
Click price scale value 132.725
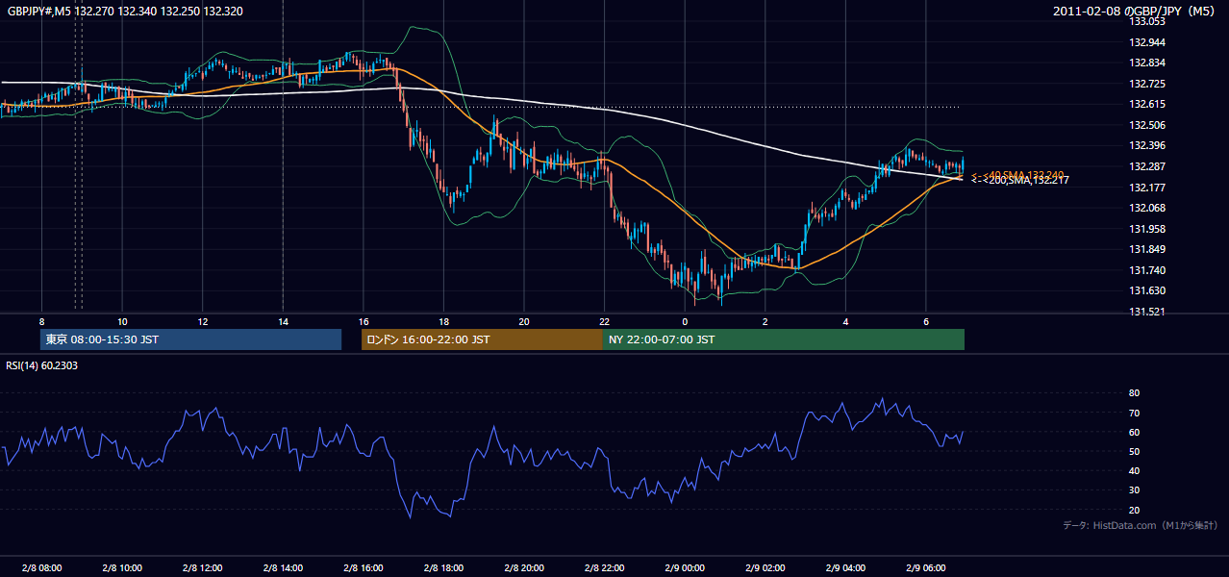[x=1147, y=84]
